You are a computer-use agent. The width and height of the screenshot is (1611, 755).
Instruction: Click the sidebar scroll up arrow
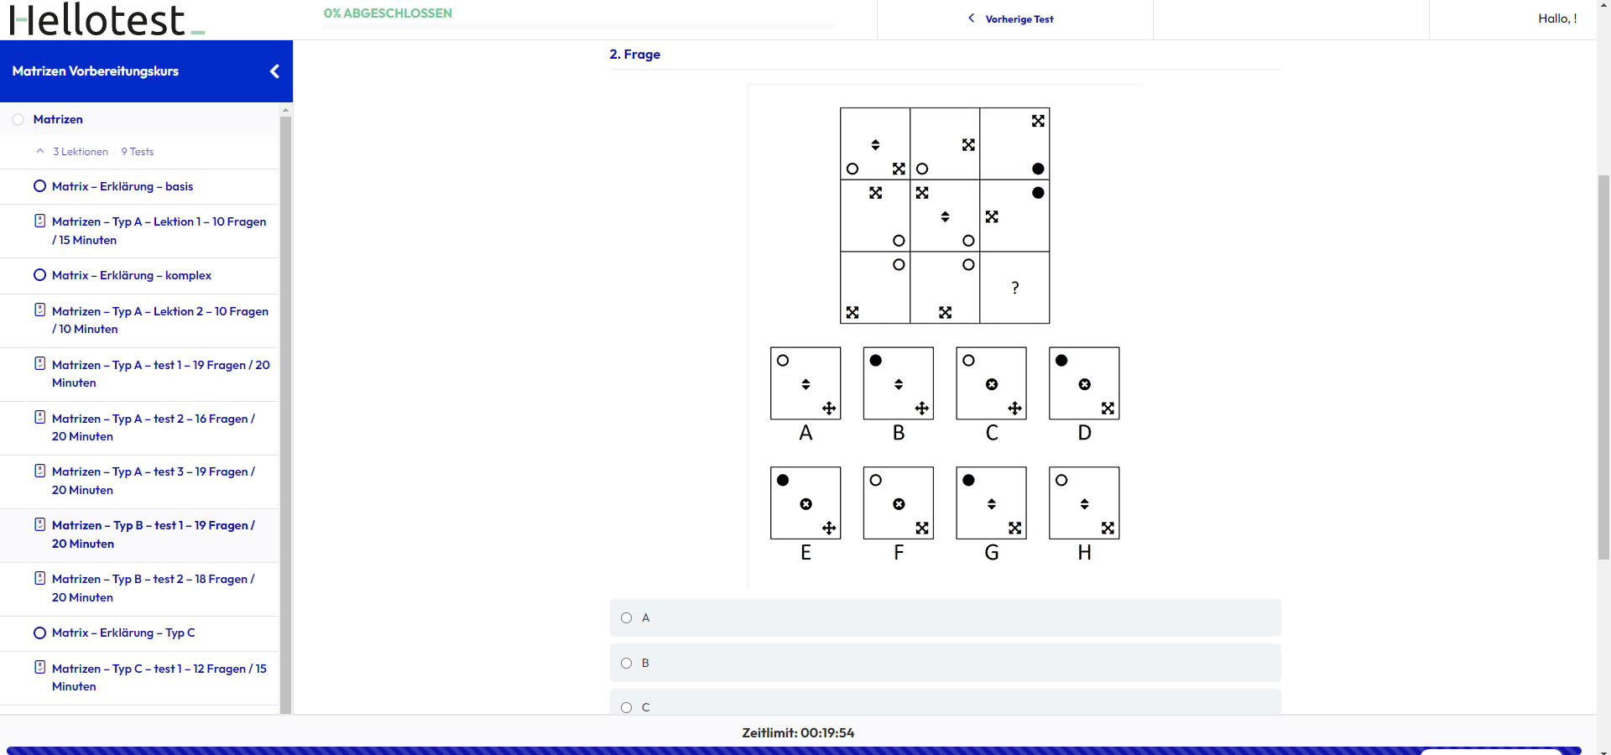(x=285, y=110)
